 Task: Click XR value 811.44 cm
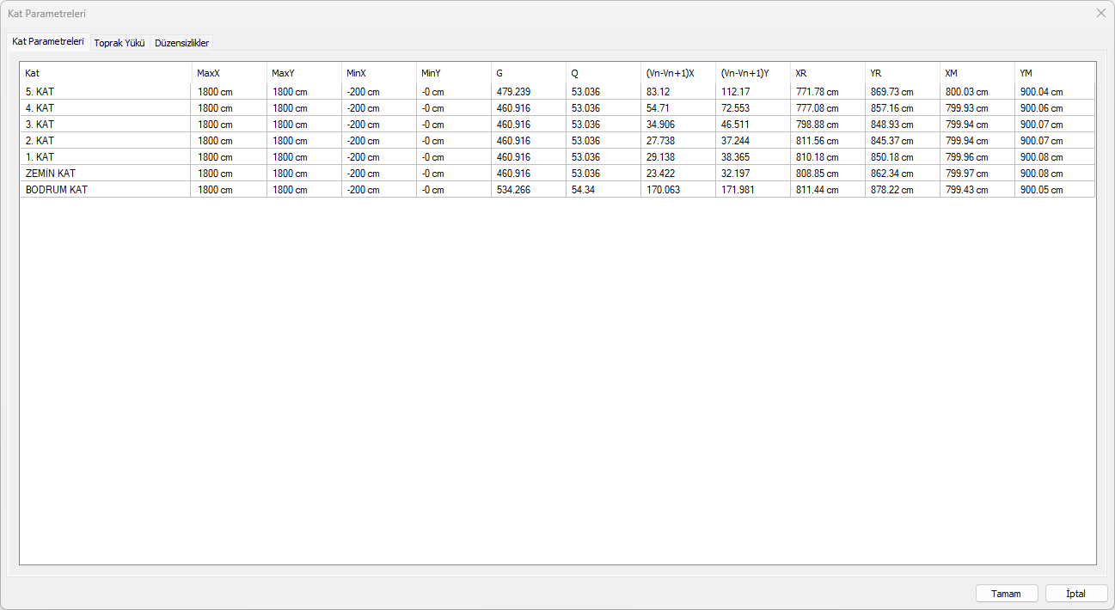(827, 190)
